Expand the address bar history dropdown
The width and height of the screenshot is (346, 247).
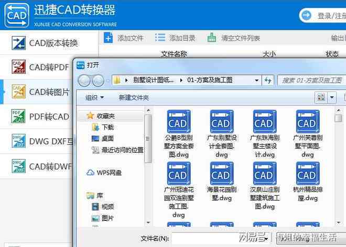(x=256, y=81)
